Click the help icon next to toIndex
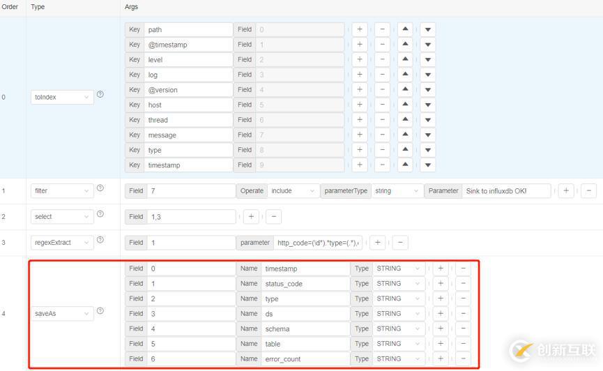603x371 pixels. click(100, 94)
